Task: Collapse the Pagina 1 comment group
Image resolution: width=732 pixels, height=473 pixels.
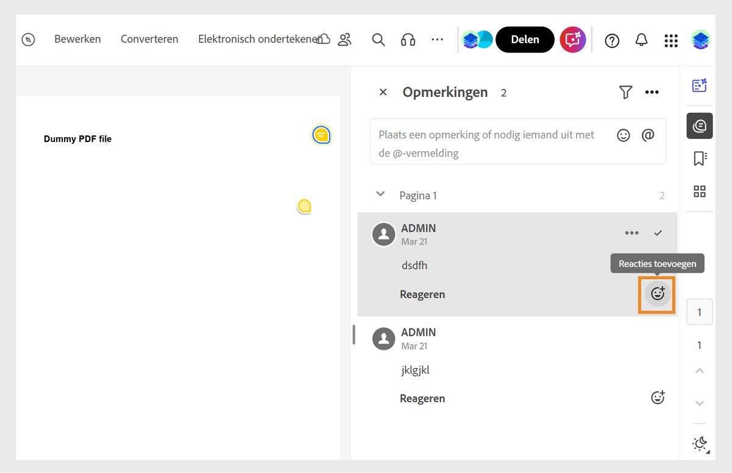Action: [x=380, y=193]
